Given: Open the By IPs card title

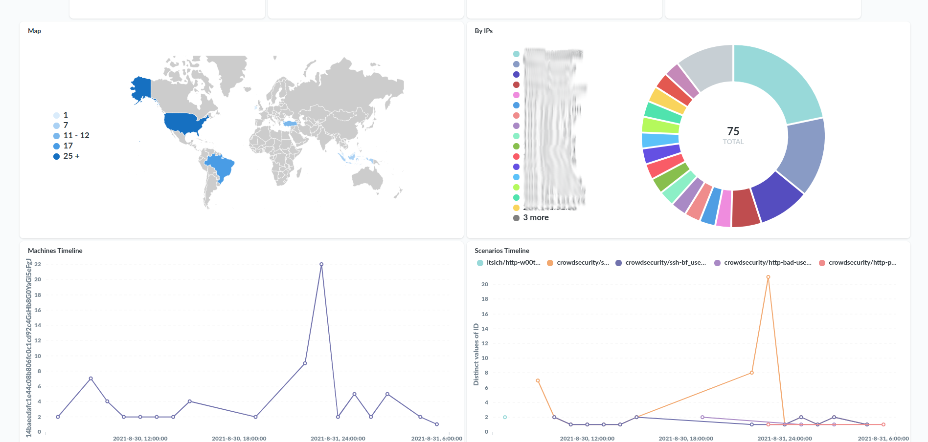Looking at the screenshot, I should coord(483,31).
